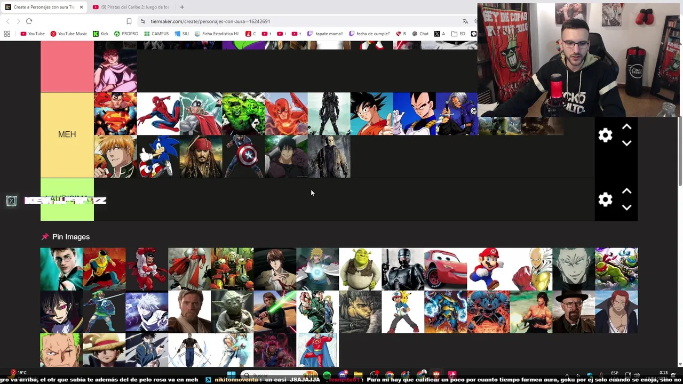This screenshot has width=683, height=384.
Task: Open settings gear for the green tier
Action: (x=605, y=199)
